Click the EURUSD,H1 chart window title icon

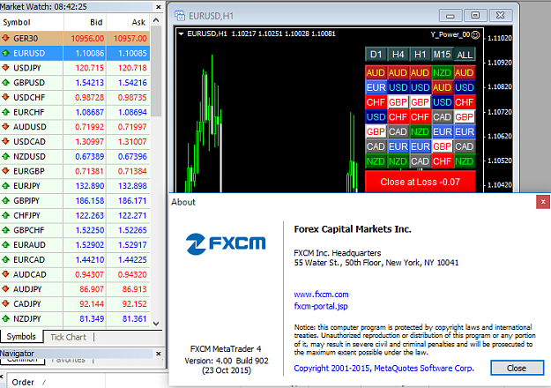180,16
